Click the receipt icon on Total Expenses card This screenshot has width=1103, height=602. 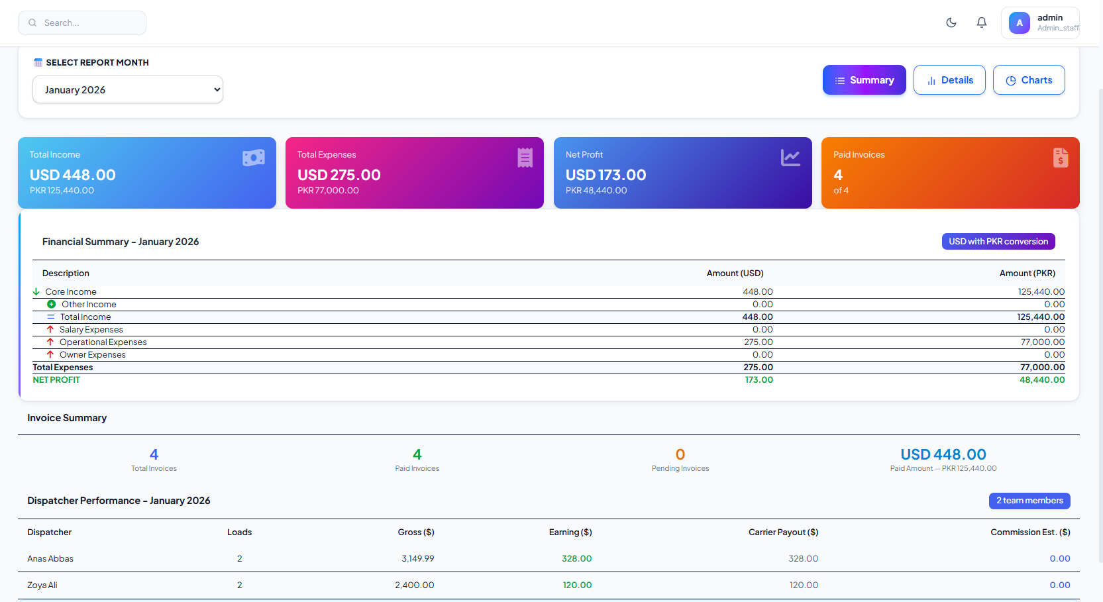pyautogui.click(x=525, y=158)
